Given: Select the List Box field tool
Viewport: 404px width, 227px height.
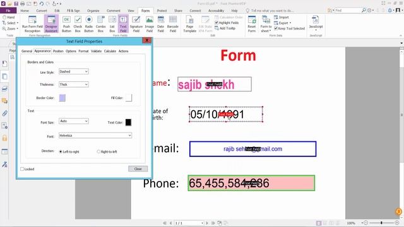Looking at the screenshot, I should tap(112, 24).
